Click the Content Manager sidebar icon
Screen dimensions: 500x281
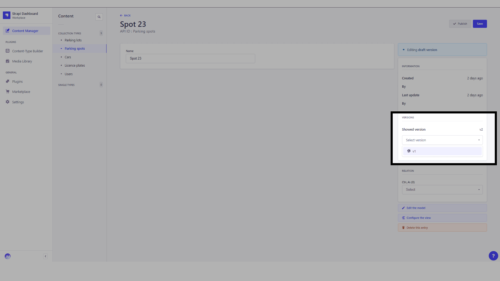(8, 30)
